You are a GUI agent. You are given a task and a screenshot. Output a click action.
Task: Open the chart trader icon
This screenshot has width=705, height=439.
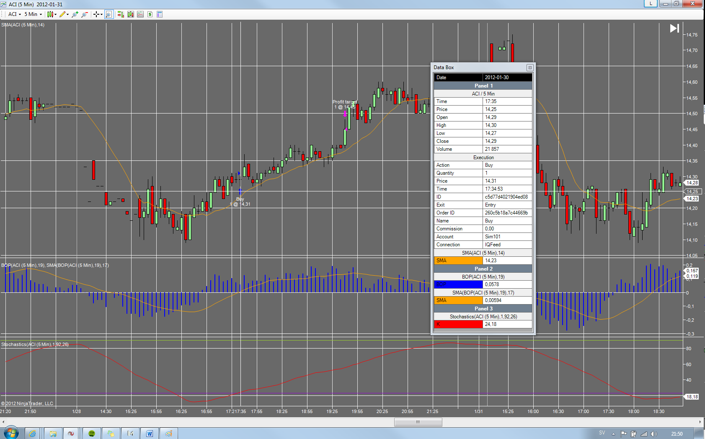[x=121, y=14]
